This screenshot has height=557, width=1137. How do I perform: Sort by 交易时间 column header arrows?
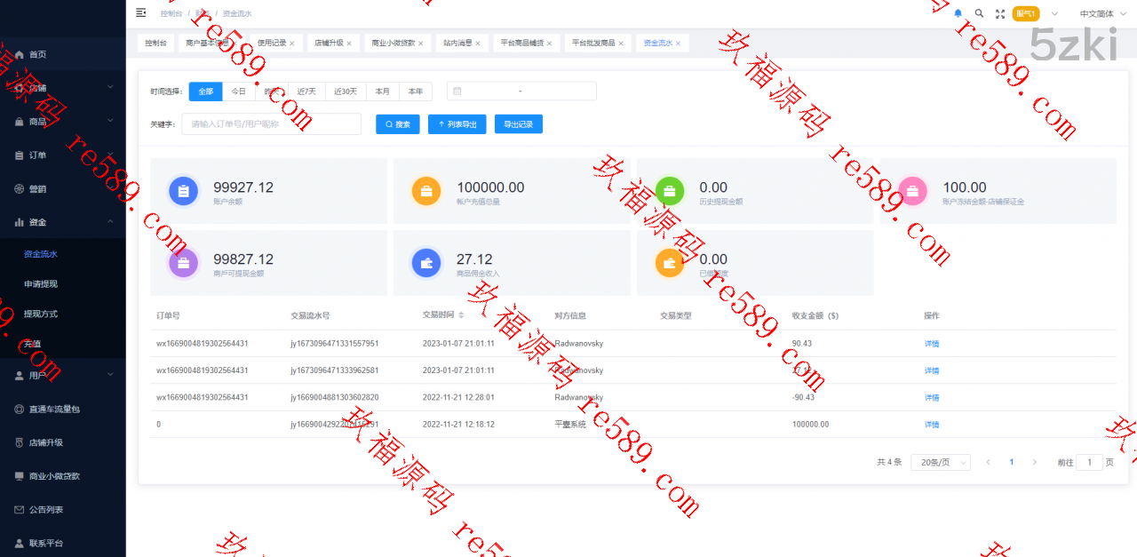coord(461,315)
